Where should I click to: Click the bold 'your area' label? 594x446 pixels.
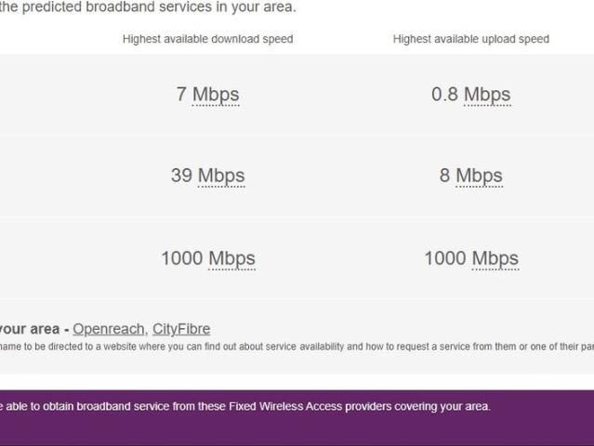click(30, 329)
